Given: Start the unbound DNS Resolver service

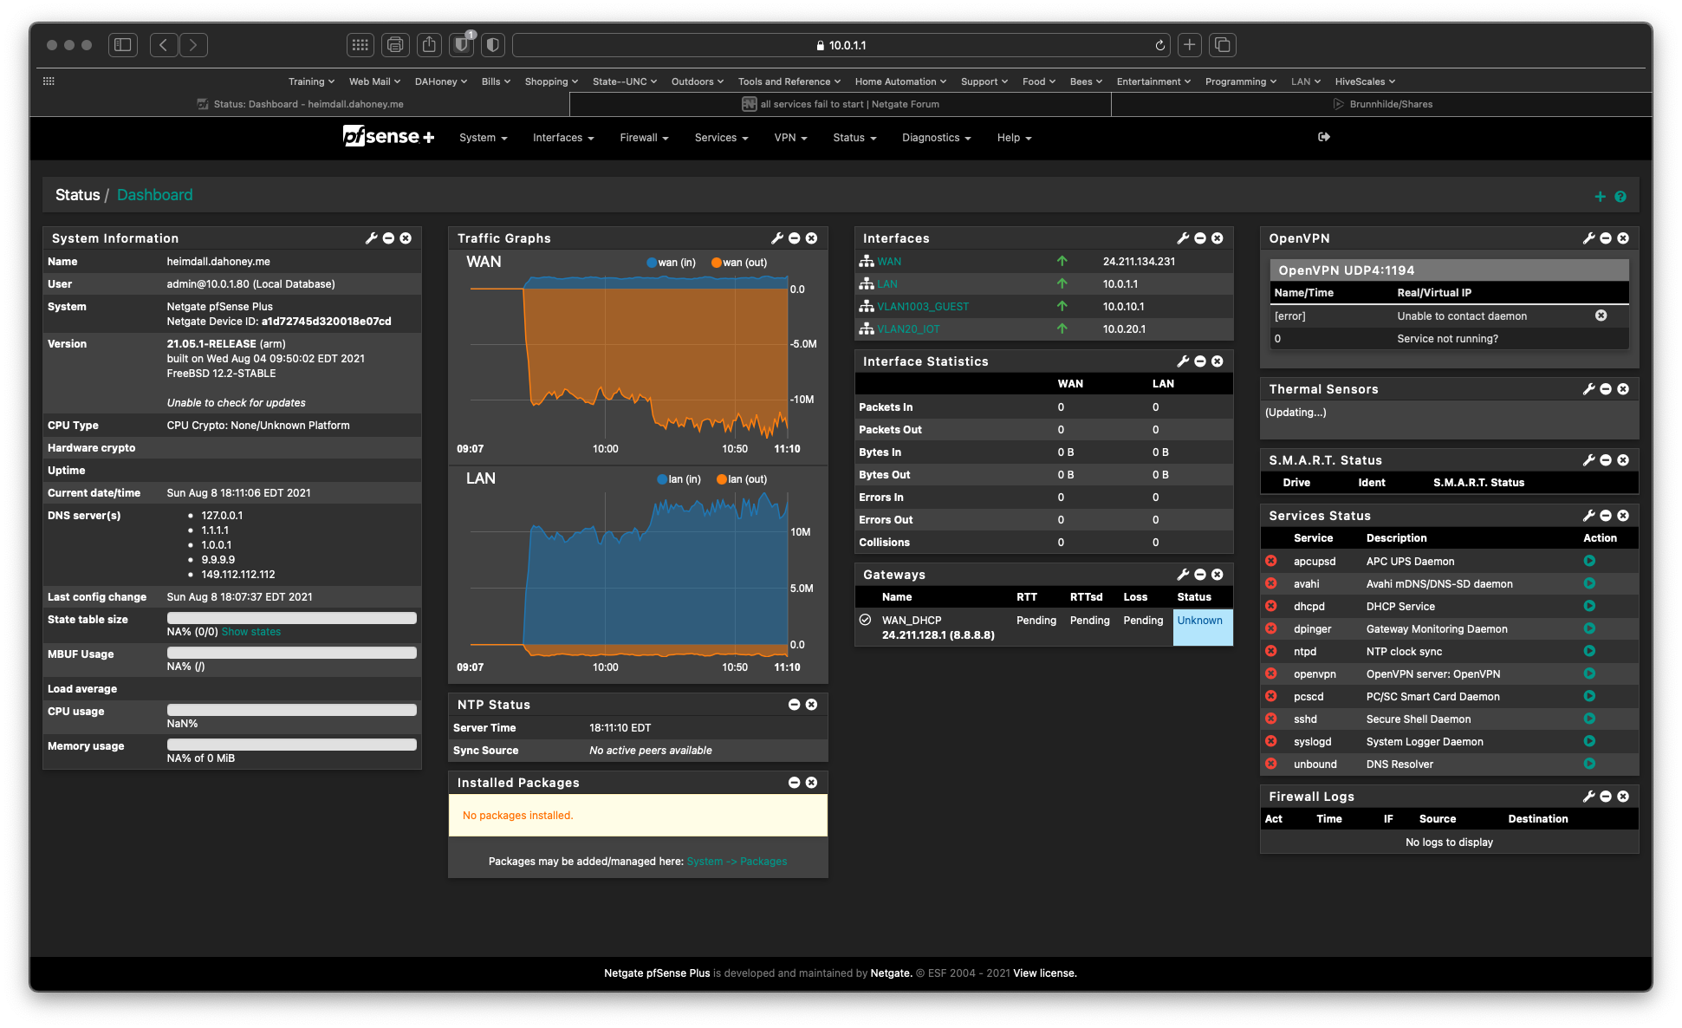Looking at the screenshot, I should [x=1589, y=764].
